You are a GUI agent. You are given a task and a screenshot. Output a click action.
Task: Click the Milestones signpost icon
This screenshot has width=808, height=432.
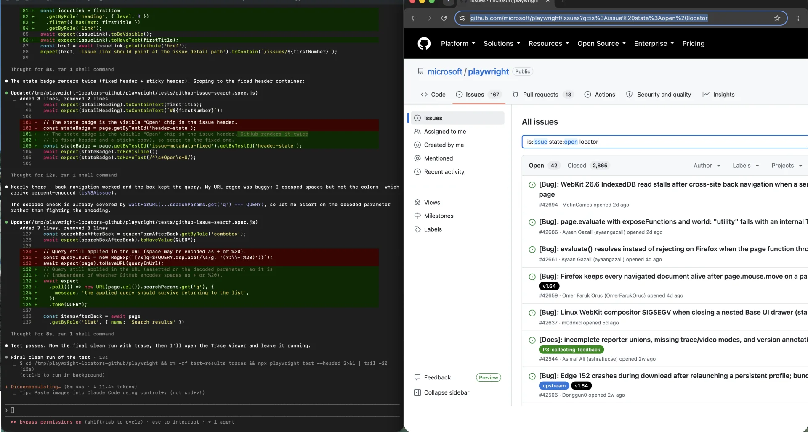coord(417,216)
